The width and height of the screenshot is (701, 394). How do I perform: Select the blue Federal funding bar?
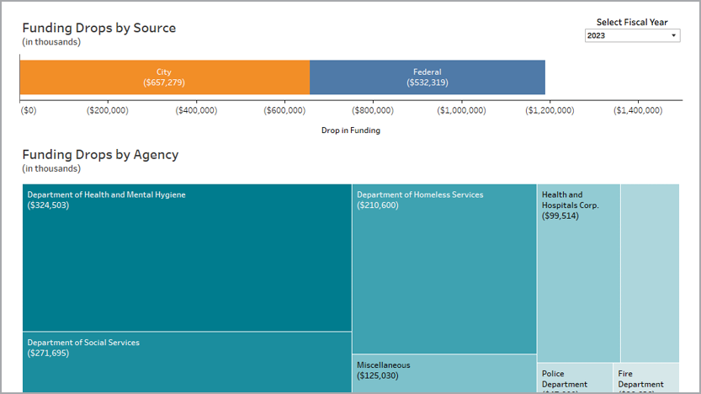(428, 77)
